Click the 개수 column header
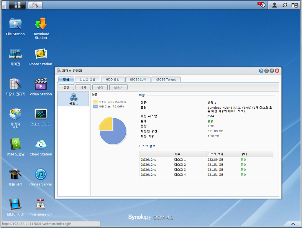Viewport: 302px width, 228px height. [190, 154]
